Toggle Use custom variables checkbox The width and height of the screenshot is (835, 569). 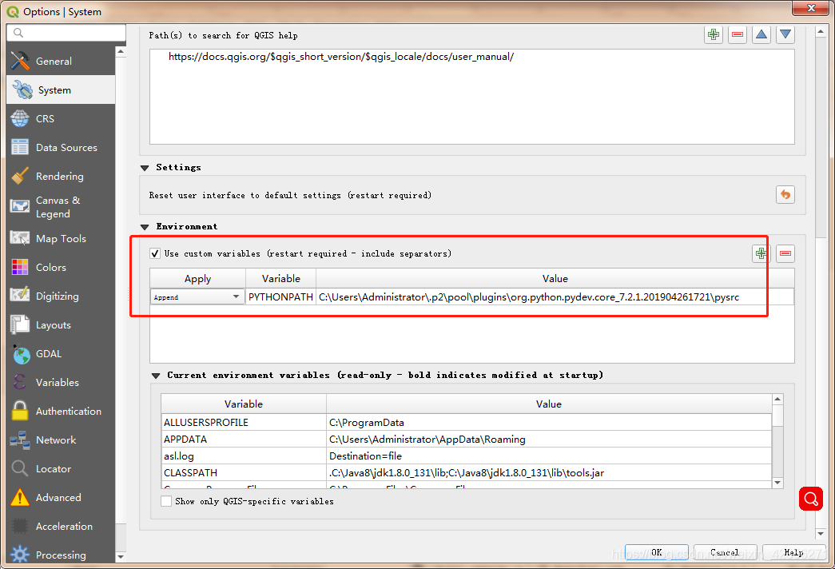155,253
